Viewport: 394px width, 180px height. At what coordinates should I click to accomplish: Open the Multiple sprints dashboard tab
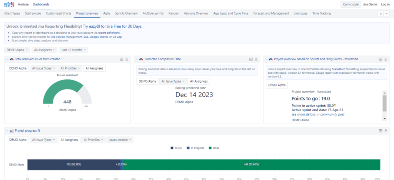click(x=153, y=13)
